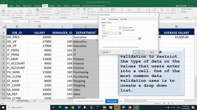
Task: Click Advanced filter in ribbon
Action: [x=92, y=15]
